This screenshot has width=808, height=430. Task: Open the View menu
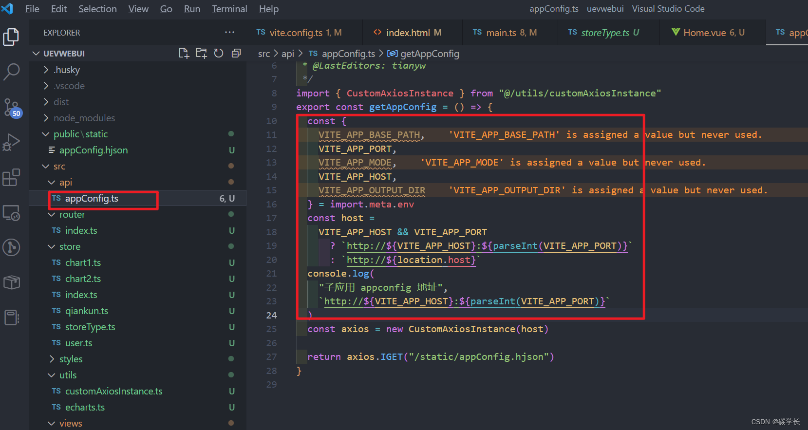tap(138, 9)
